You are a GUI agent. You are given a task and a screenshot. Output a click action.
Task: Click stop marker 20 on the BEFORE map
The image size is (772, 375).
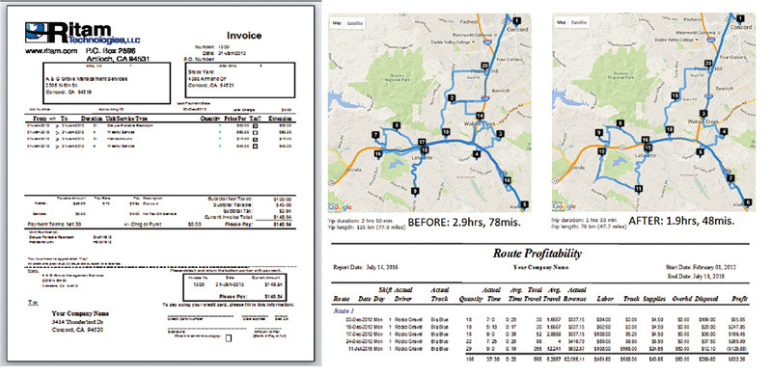pyautogui.click(x=485, y=65)
